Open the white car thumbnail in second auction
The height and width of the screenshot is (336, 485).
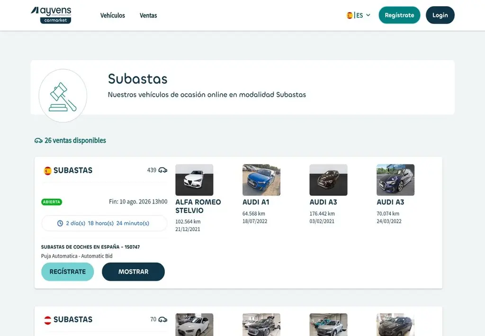(194, 325)
